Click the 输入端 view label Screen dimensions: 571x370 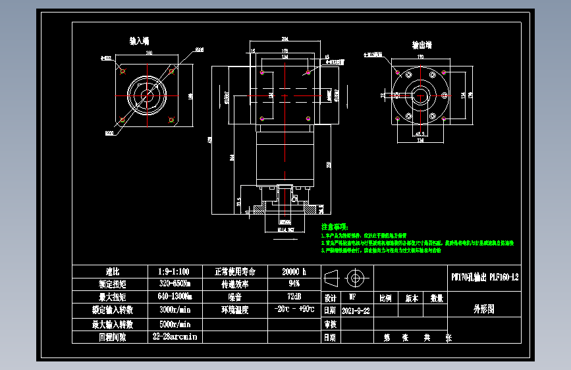click(x=140, y=41)
